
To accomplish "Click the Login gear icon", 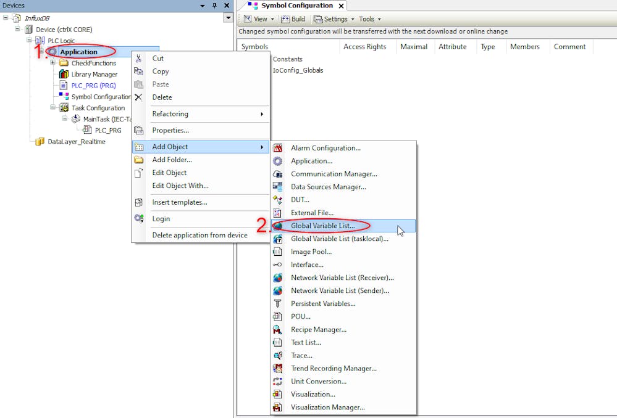I will coord(138,219).
